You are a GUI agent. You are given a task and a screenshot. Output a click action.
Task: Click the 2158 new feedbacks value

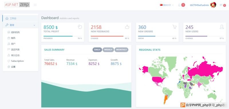[96, 27]
